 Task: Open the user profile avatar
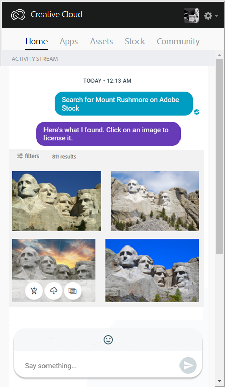(191, 15)
